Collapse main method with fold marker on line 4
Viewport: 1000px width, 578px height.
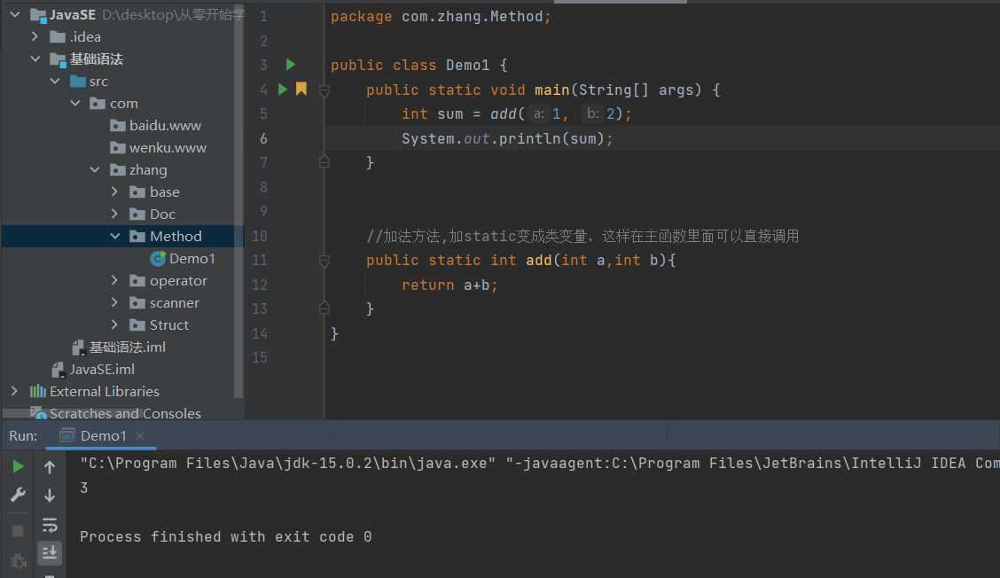324,90
